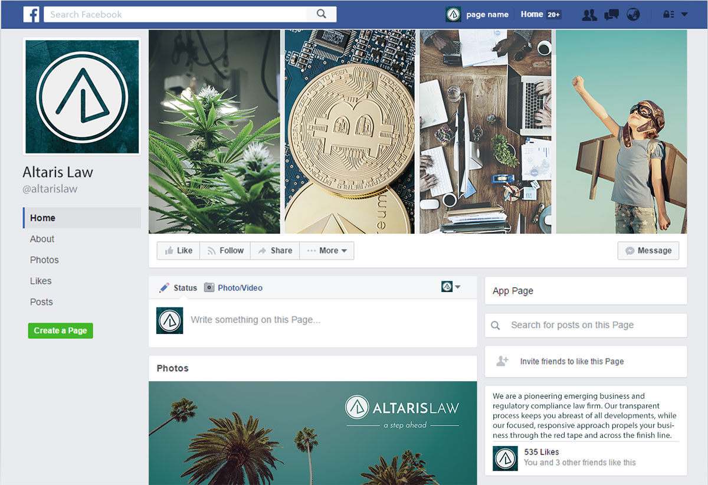This screenshot has width=708, height=485.
Task: Click the camera Photo/Video icon
Action: pyautogui.click(x=209, y=288)
